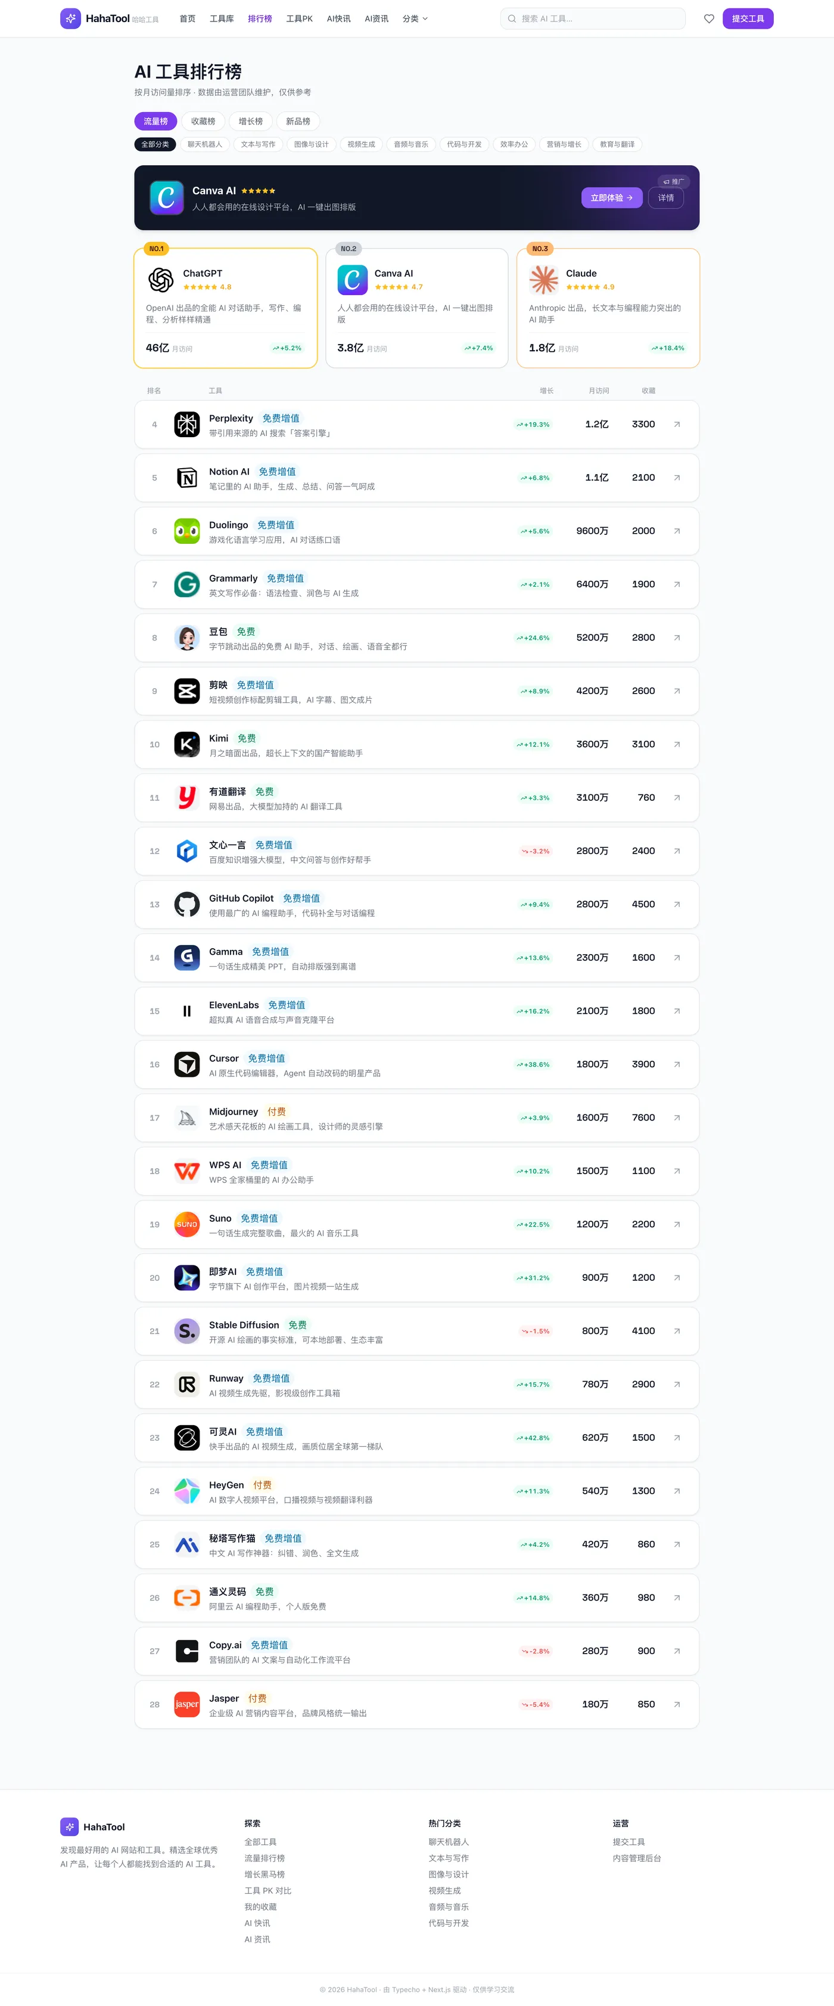Open the 工具PK menu item

pos(298,18)
